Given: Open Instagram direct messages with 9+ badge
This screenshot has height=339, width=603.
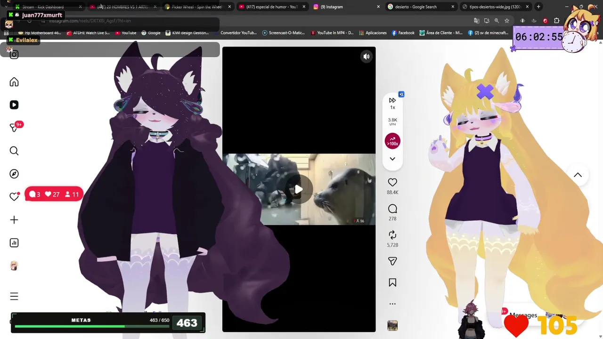Looking at the screenshot, I should click(x=14, y=128).
